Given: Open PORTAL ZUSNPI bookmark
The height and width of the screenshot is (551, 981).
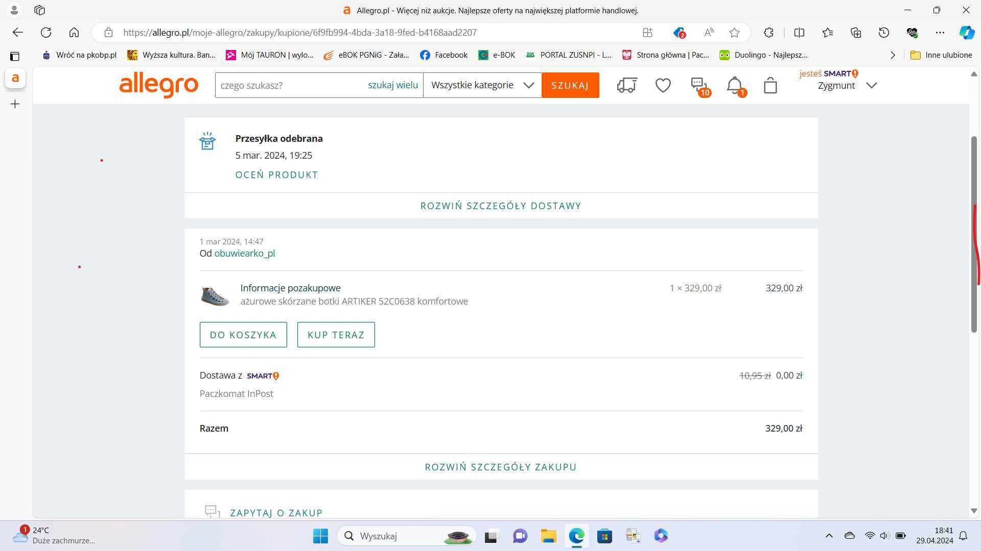Looking at the screenshot, I should (568, 55).
